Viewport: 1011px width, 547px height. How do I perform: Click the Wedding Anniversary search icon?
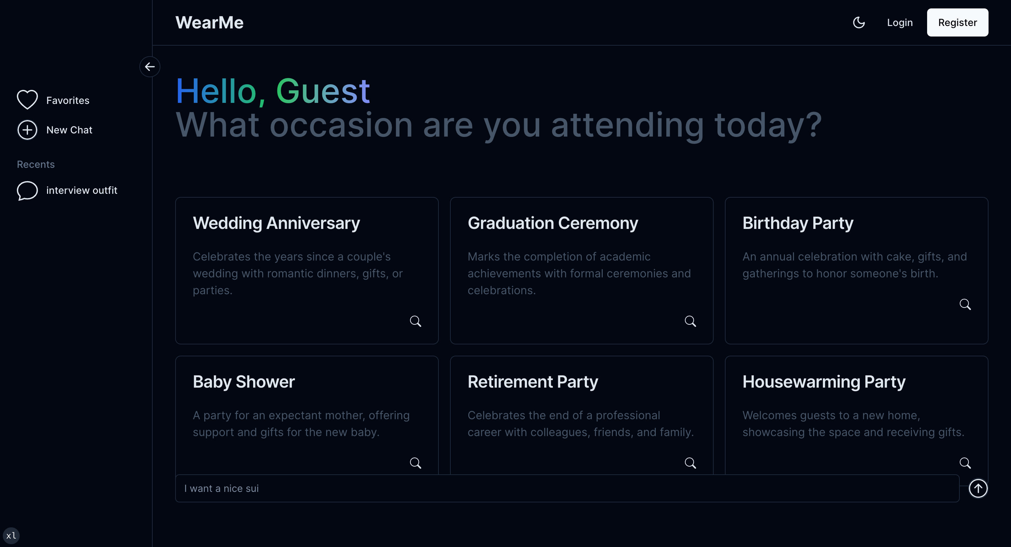pos(415,321)
